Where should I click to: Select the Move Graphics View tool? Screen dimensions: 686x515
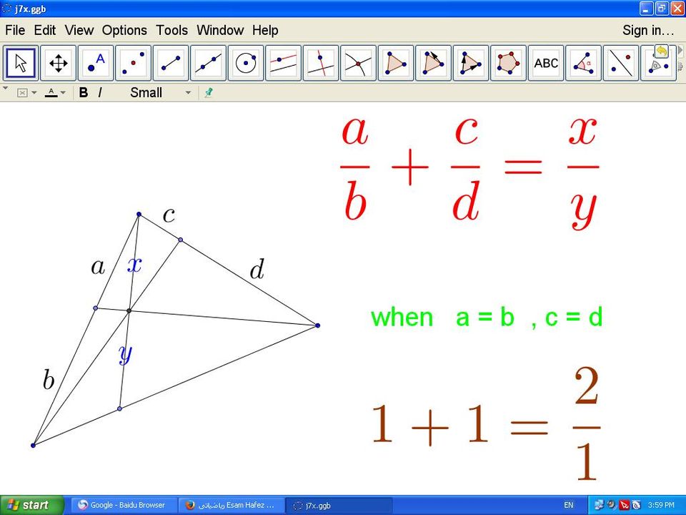pos(59,63)
